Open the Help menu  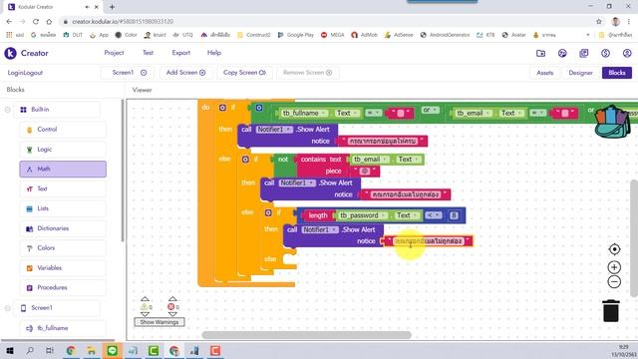(x=214, y=53)
